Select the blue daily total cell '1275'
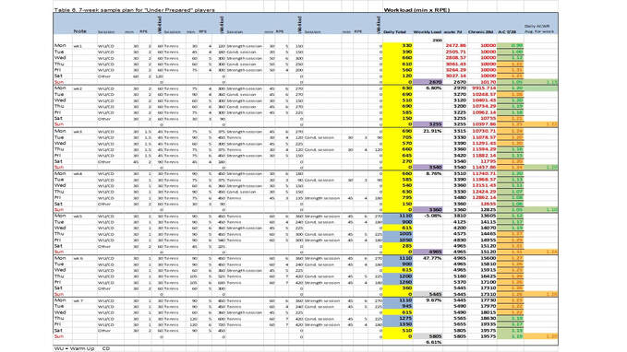This screenshot has height=352, width=627. point(397,319)
